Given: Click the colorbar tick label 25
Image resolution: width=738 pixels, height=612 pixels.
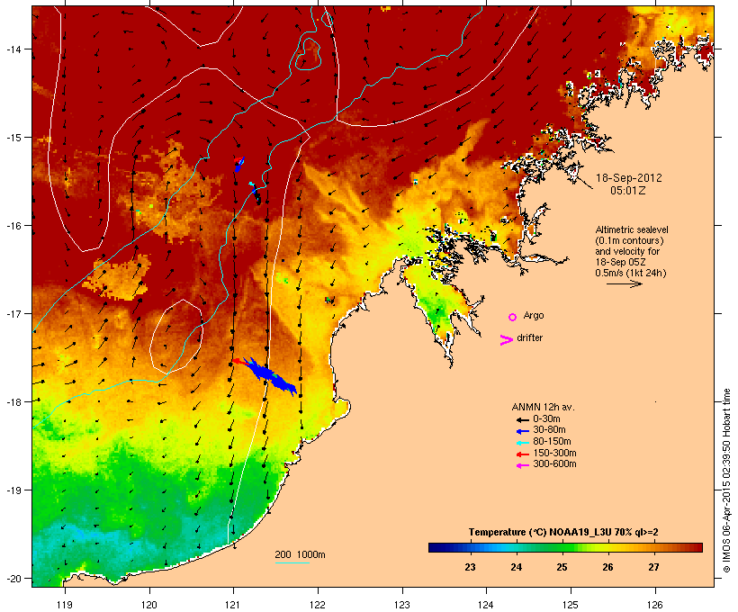Looking at the screenshot, I should 562,567.
